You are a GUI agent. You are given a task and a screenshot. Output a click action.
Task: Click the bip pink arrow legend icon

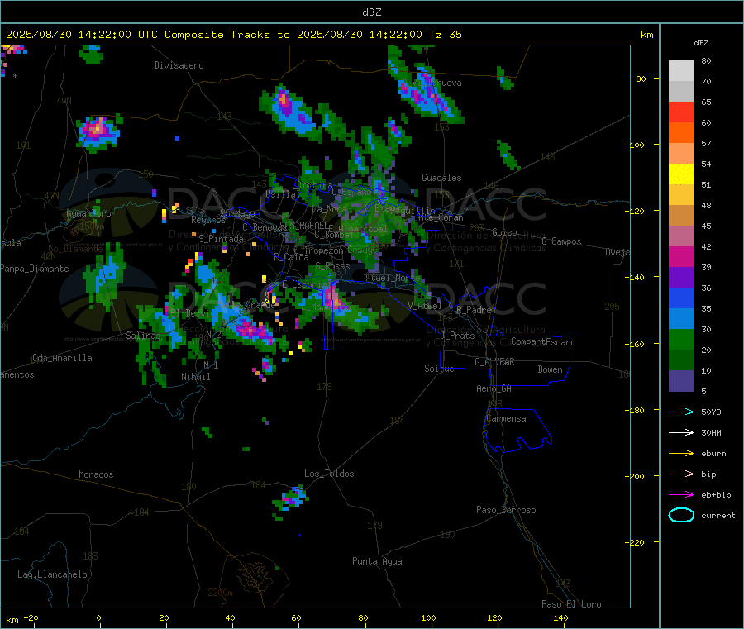[681, 474]
